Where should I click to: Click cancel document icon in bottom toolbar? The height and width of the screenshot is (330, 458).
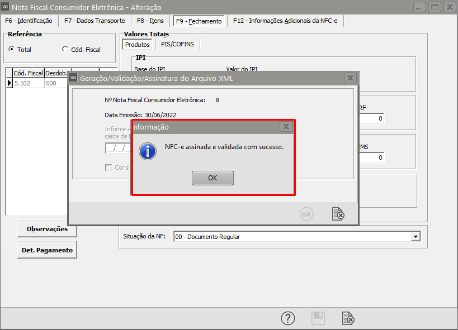click(x=348, y=318)
